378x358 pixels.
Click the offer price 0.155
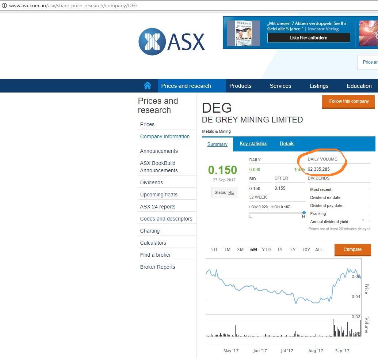(280, 188)
